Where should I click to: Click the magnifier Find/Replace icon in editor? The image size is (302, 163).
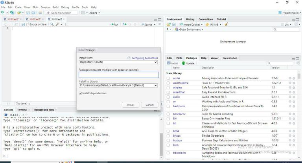52,24
